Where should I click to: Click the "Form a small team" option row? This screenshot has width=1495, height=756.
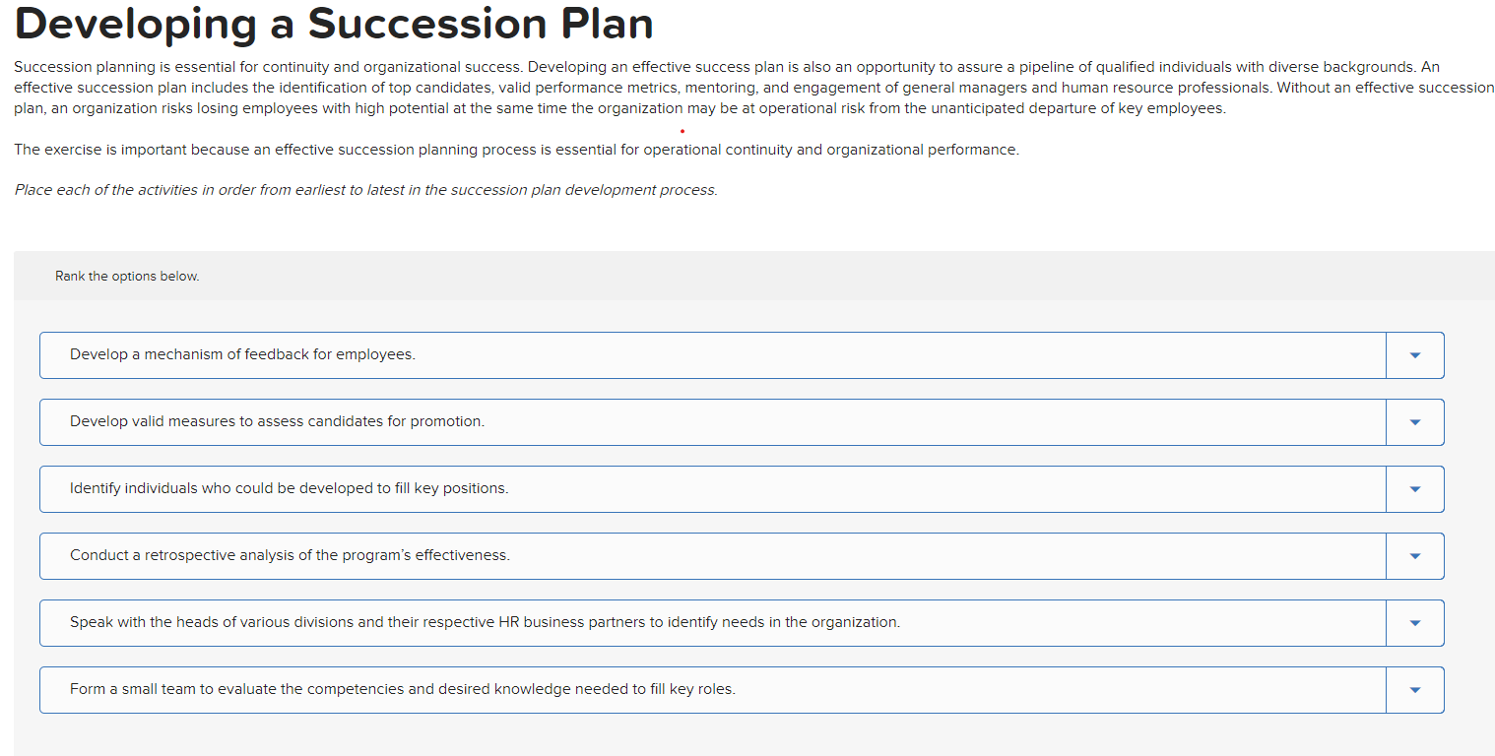[x=689, y=689]
